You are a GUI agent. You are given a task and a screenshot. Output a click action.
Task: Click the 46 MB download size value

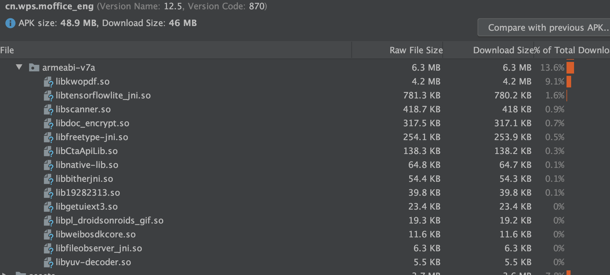point(183,23)
